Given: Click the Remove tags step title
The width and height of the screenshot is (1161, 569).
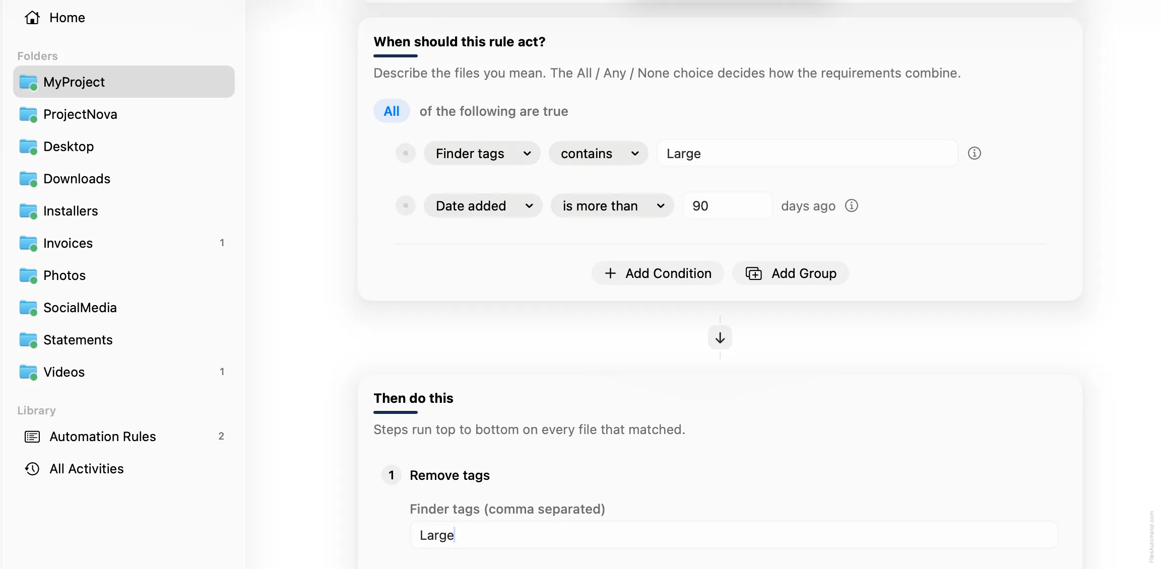Looking at the screenshot, I should pyautogui.click(x=449, y=475).
